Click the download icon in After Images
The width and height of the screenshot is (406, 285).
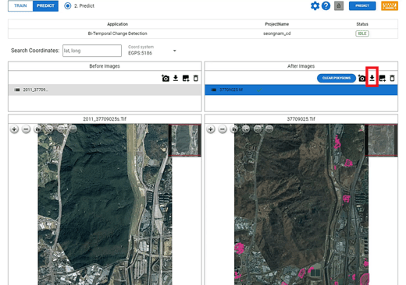(372, 78)
